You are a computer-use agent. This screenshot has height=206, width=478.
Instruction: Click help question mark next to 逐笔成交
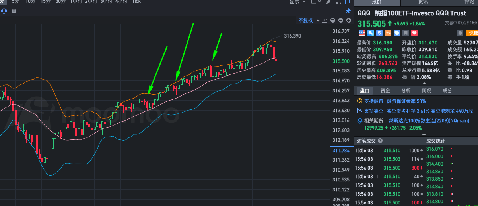coord(380,141)
